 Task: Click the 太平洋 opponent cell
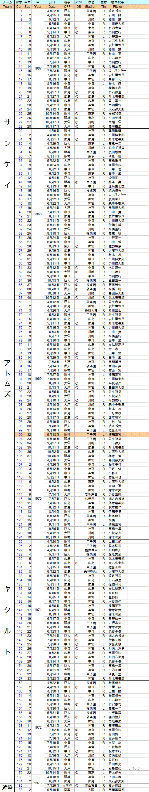(x=67, y=785)
